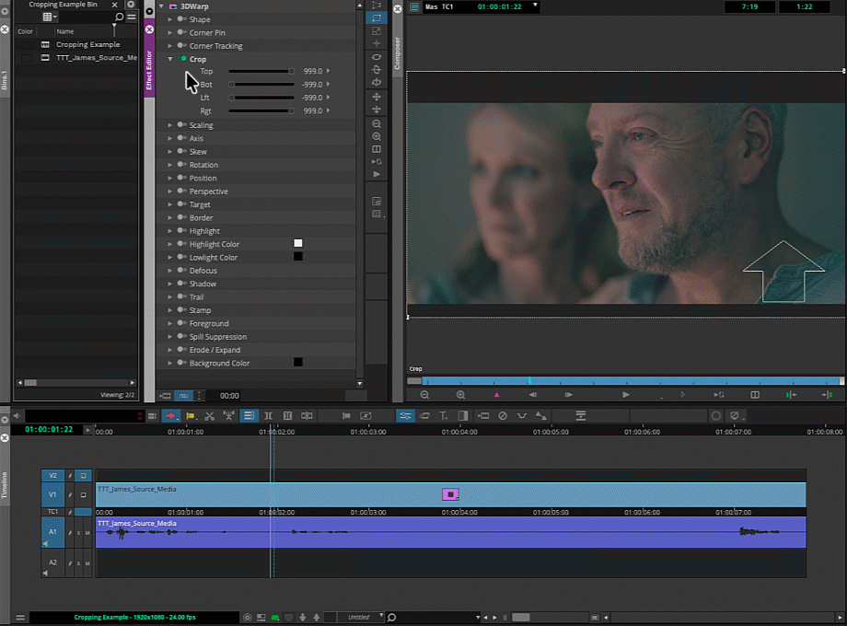Toggle mute M on audio track A1
Screen dimensions: 847x626
(x=87, y=532)
